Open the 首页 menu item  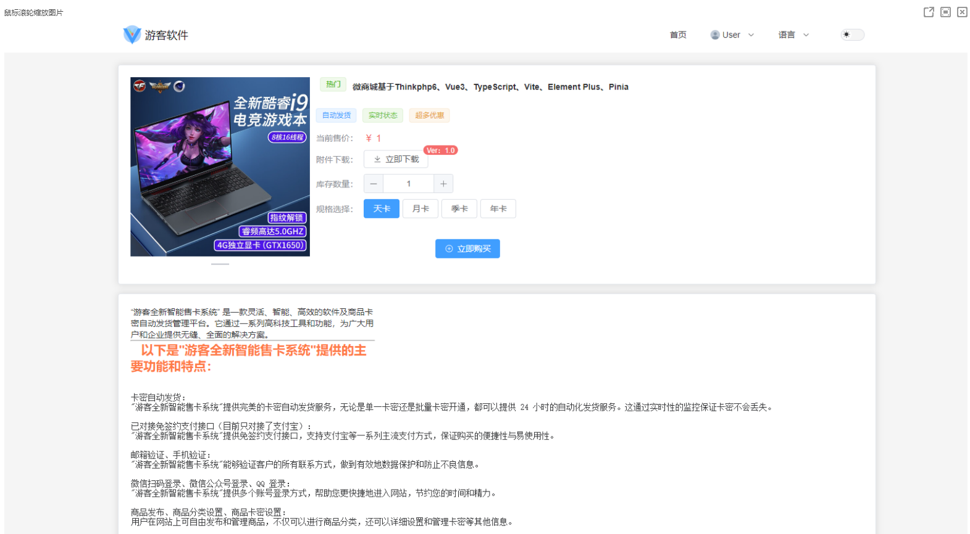click(x=678, y=35)
